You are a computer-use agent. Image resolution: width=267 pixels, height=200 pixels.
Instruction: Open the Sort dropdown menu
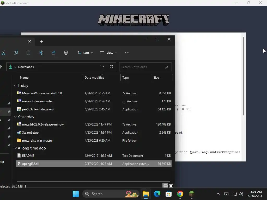tap(85, 53)
